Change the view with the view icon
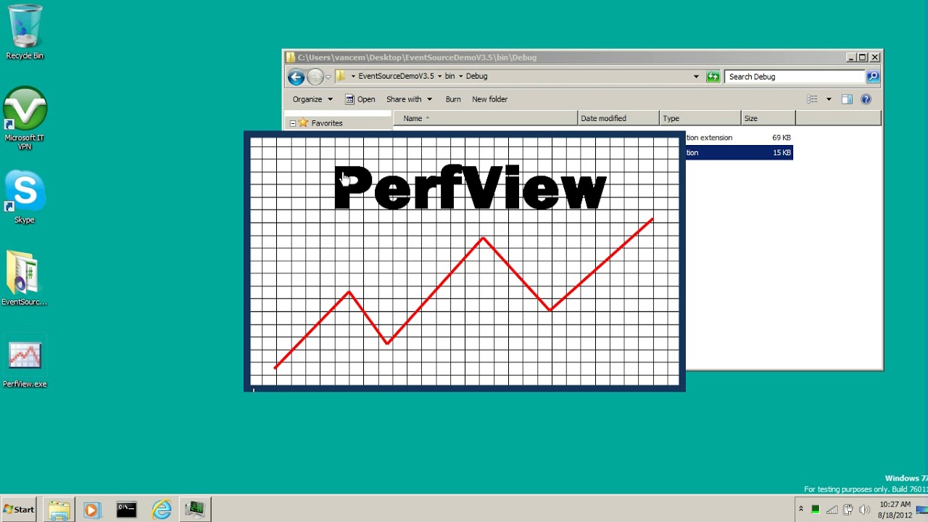 (x=813, y=99)
